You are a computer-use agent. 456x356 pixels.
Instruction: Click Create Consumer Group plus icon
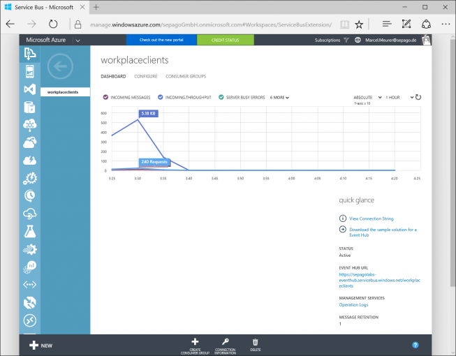tap(195, 342)
